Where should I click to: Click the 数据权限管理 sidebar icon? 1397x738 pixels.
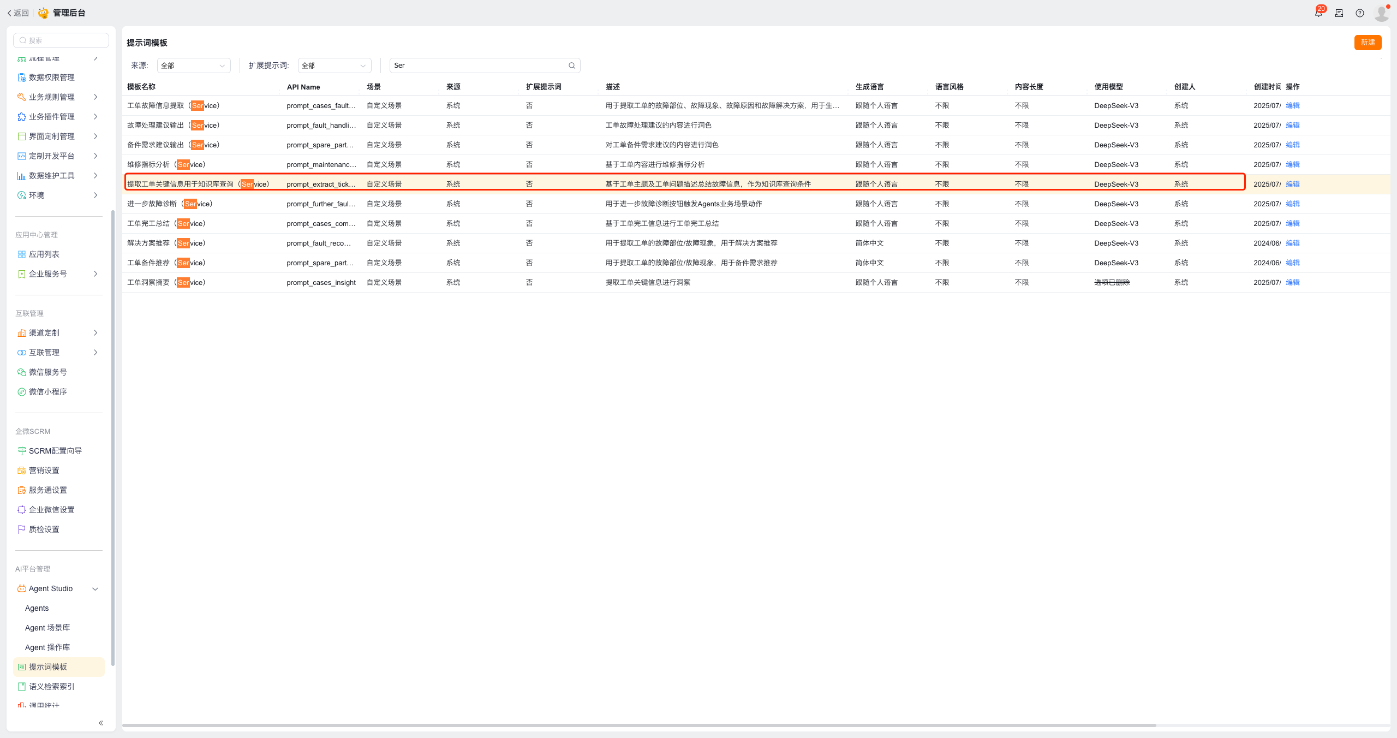point(21,78)
